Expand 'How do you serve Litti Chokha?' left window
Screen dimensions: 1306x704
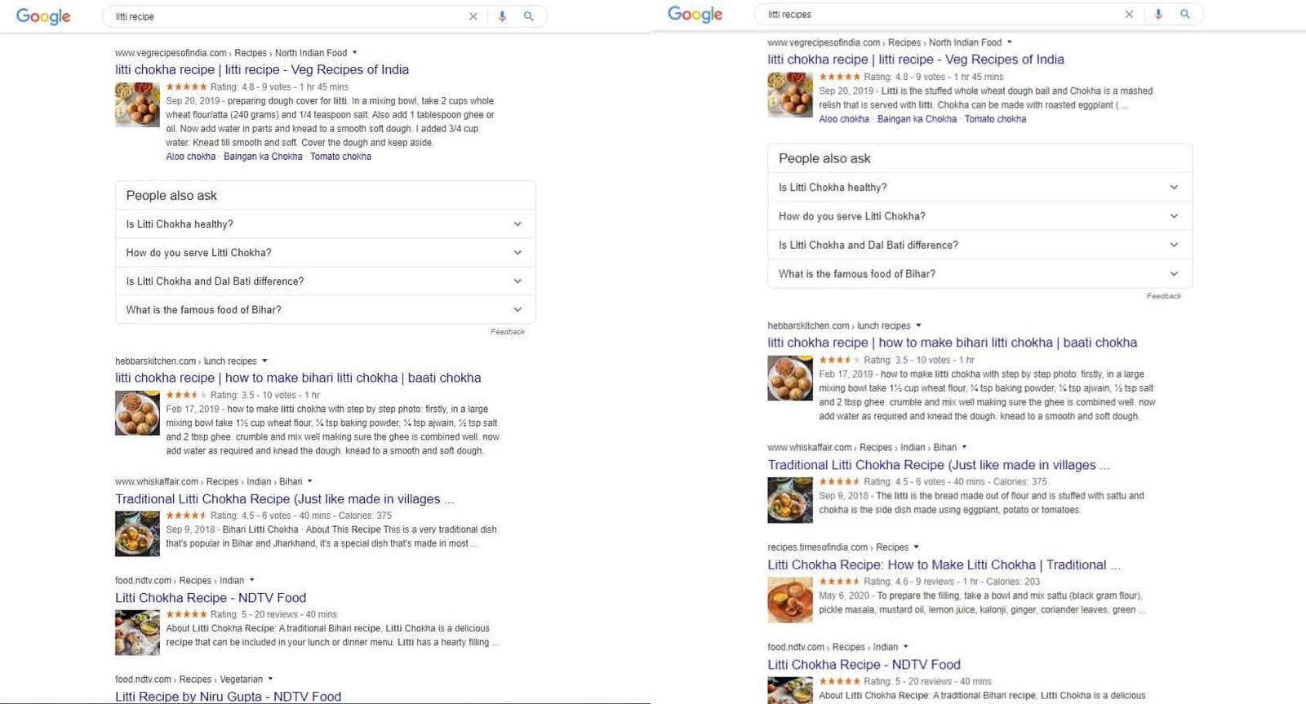[325, 253]
